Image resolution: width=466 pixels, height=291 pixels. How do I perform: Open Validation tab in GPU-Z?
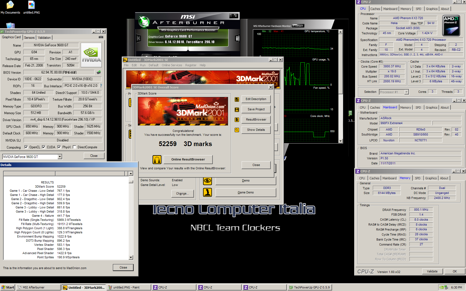(x=44, y=38)
